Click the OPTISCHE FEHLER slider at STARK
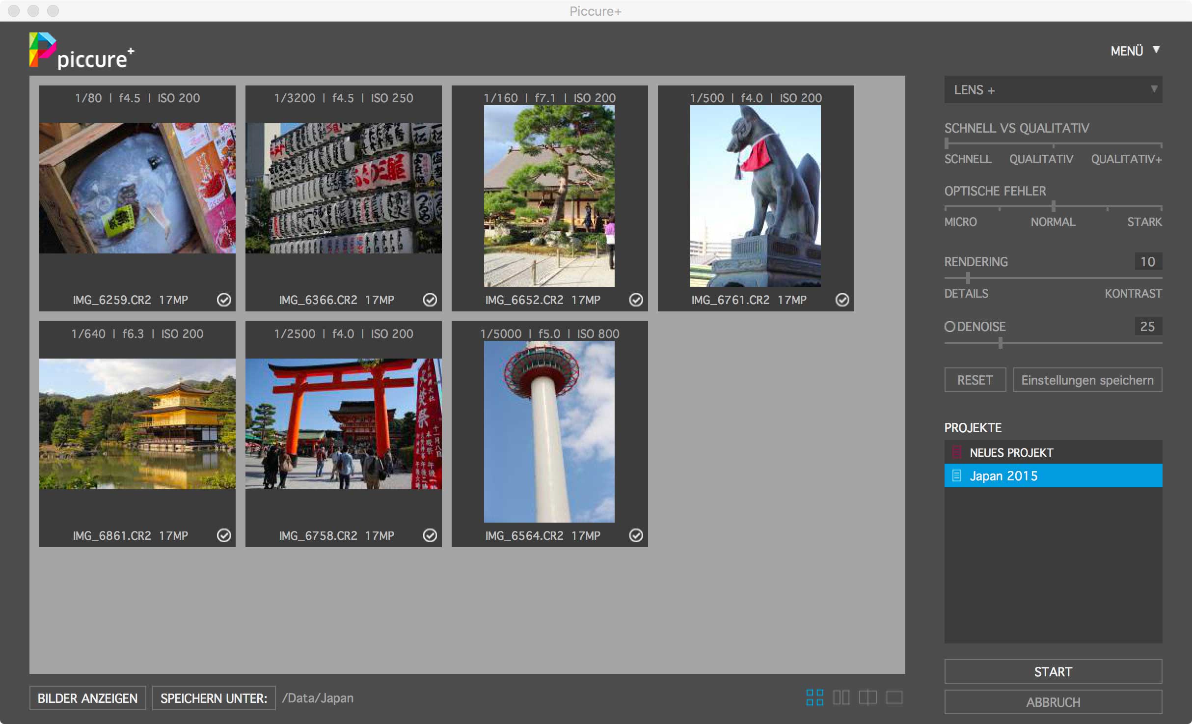Screen dimensions: 1192x724 (1161, 208)
